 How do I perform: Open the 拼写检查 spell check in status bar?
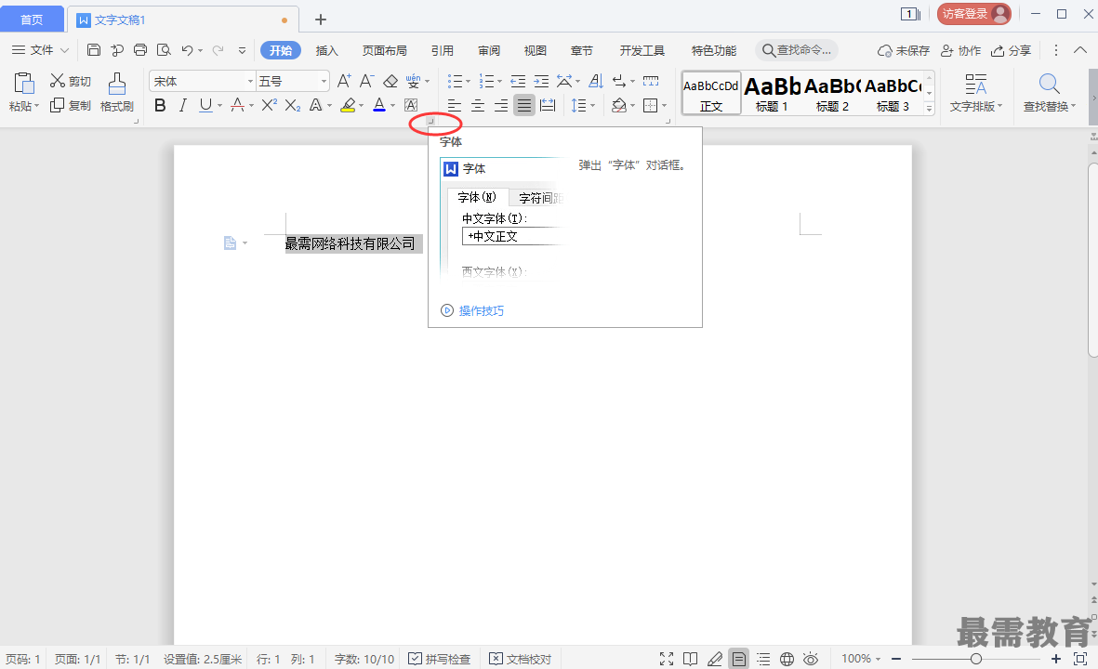click(x=439, y=659)
